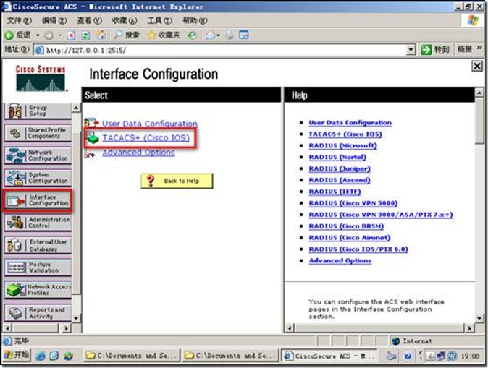
Task: Open the 收藏 (Favorites) menu
Action: (125, 20)
